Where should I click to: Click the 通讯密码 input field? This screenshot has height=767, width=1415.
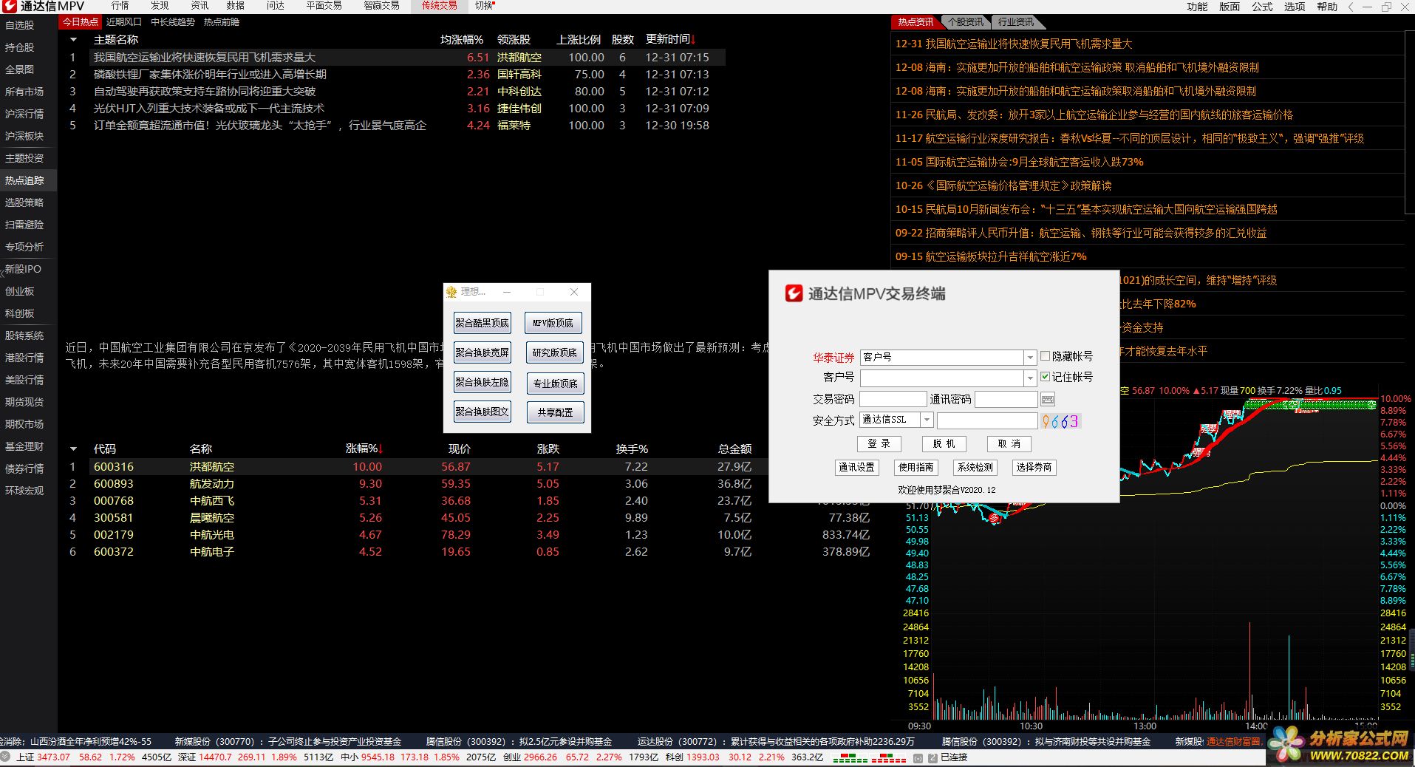1006,399
